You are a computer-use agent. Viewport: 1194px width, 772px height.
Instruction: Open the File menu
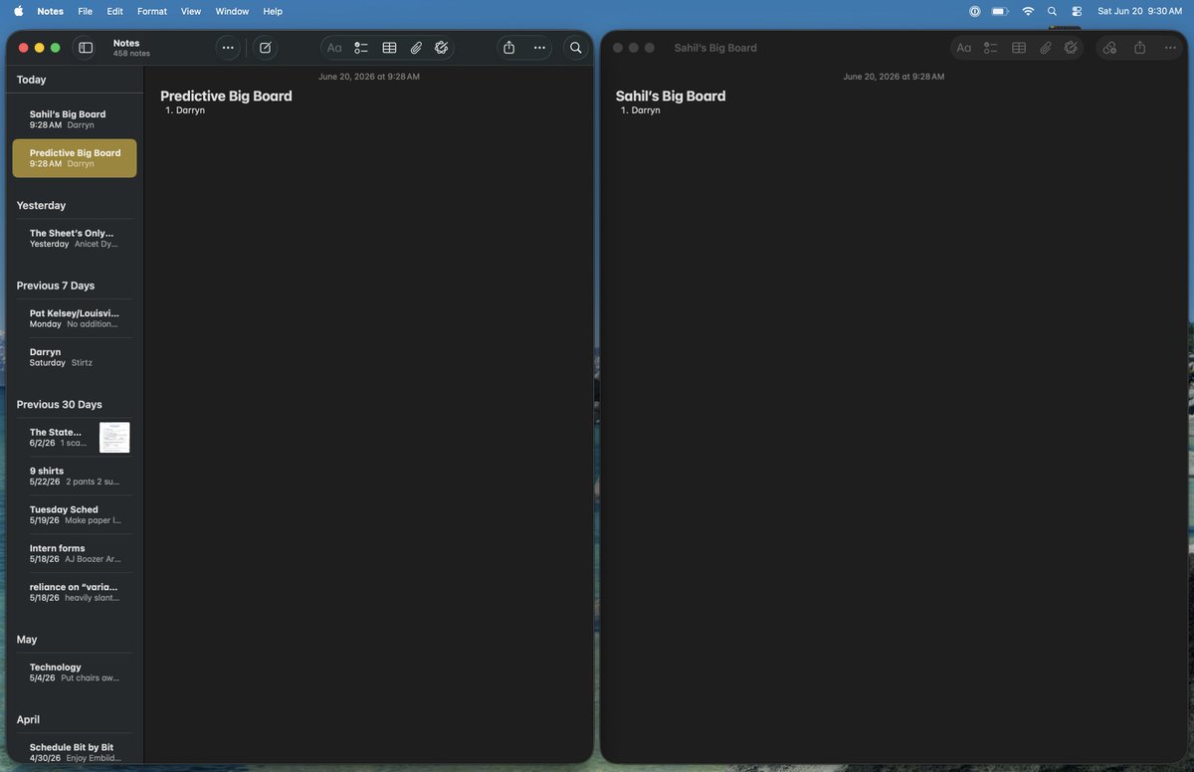[x=86, y=11]
